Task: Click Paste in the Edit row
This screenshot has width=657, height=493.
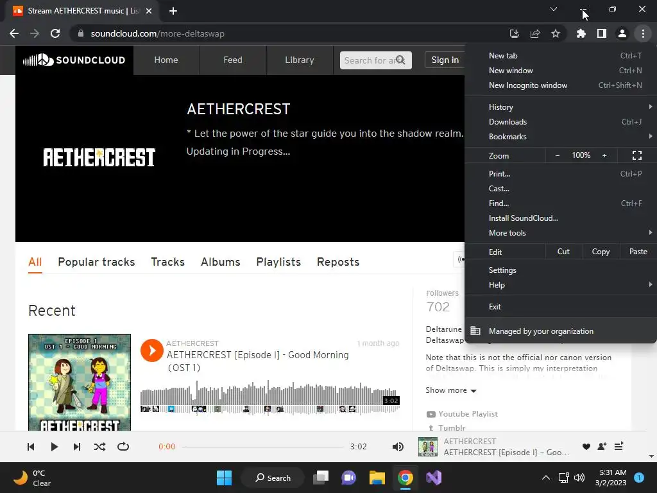Action: [x=638, y=252]
